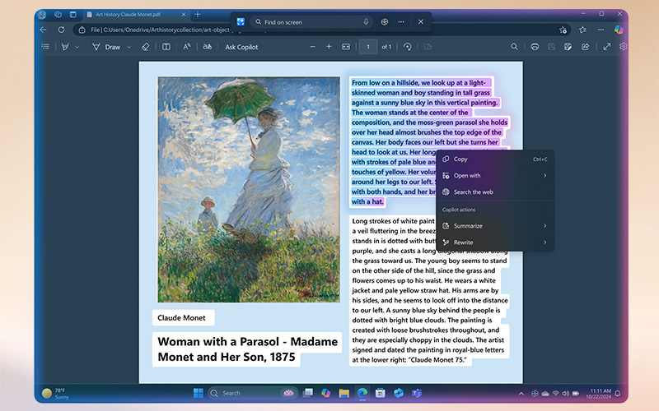Choose Open with in context menu
659x411 pixels.
point(495,175)
